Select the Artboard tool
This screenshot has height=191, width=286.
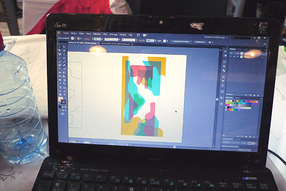tap(60, 91)
